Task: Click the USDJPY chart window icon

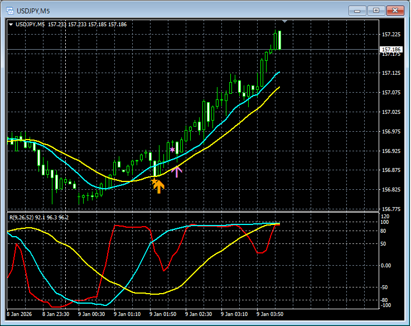Action: [10, 11]
